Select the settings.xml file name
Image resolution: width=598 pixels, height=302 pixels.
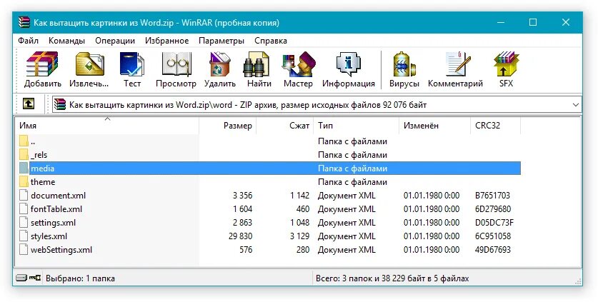tap(53, 223)
